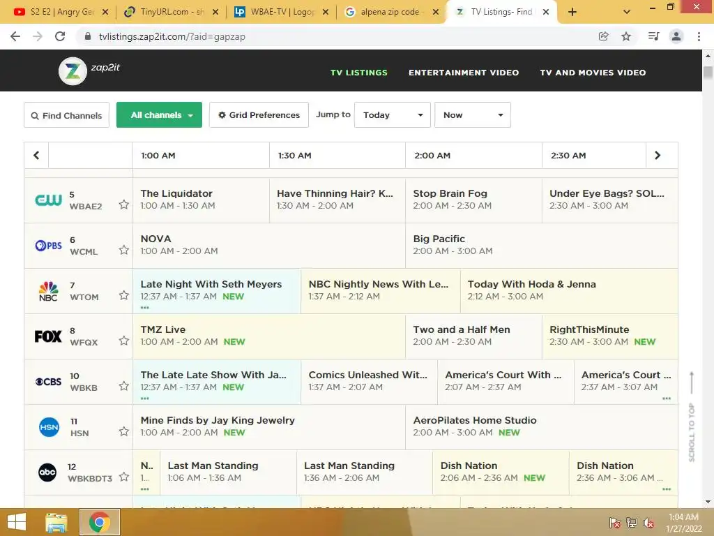This screenshot has height=536, width=714.
Task: Expand America's Court 2:37 AM ellipsis
Action: 667,399
